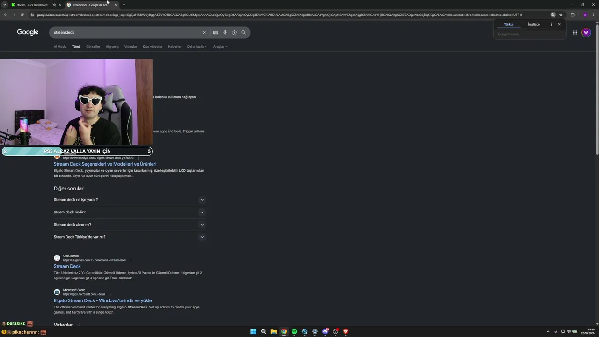Open translate popup options menu
Viewport: 599px width, 337px height.
pyautogui.click(x=551, y=24)
